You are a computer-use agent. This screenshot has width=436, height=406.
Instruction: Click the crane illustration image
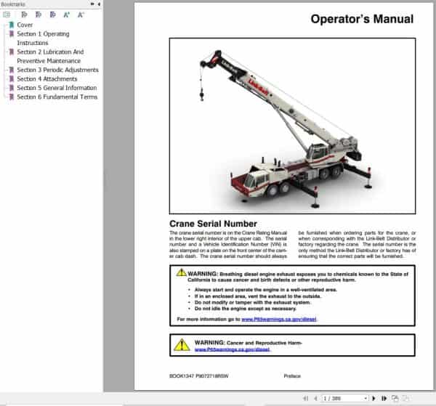tap(292, 126)
